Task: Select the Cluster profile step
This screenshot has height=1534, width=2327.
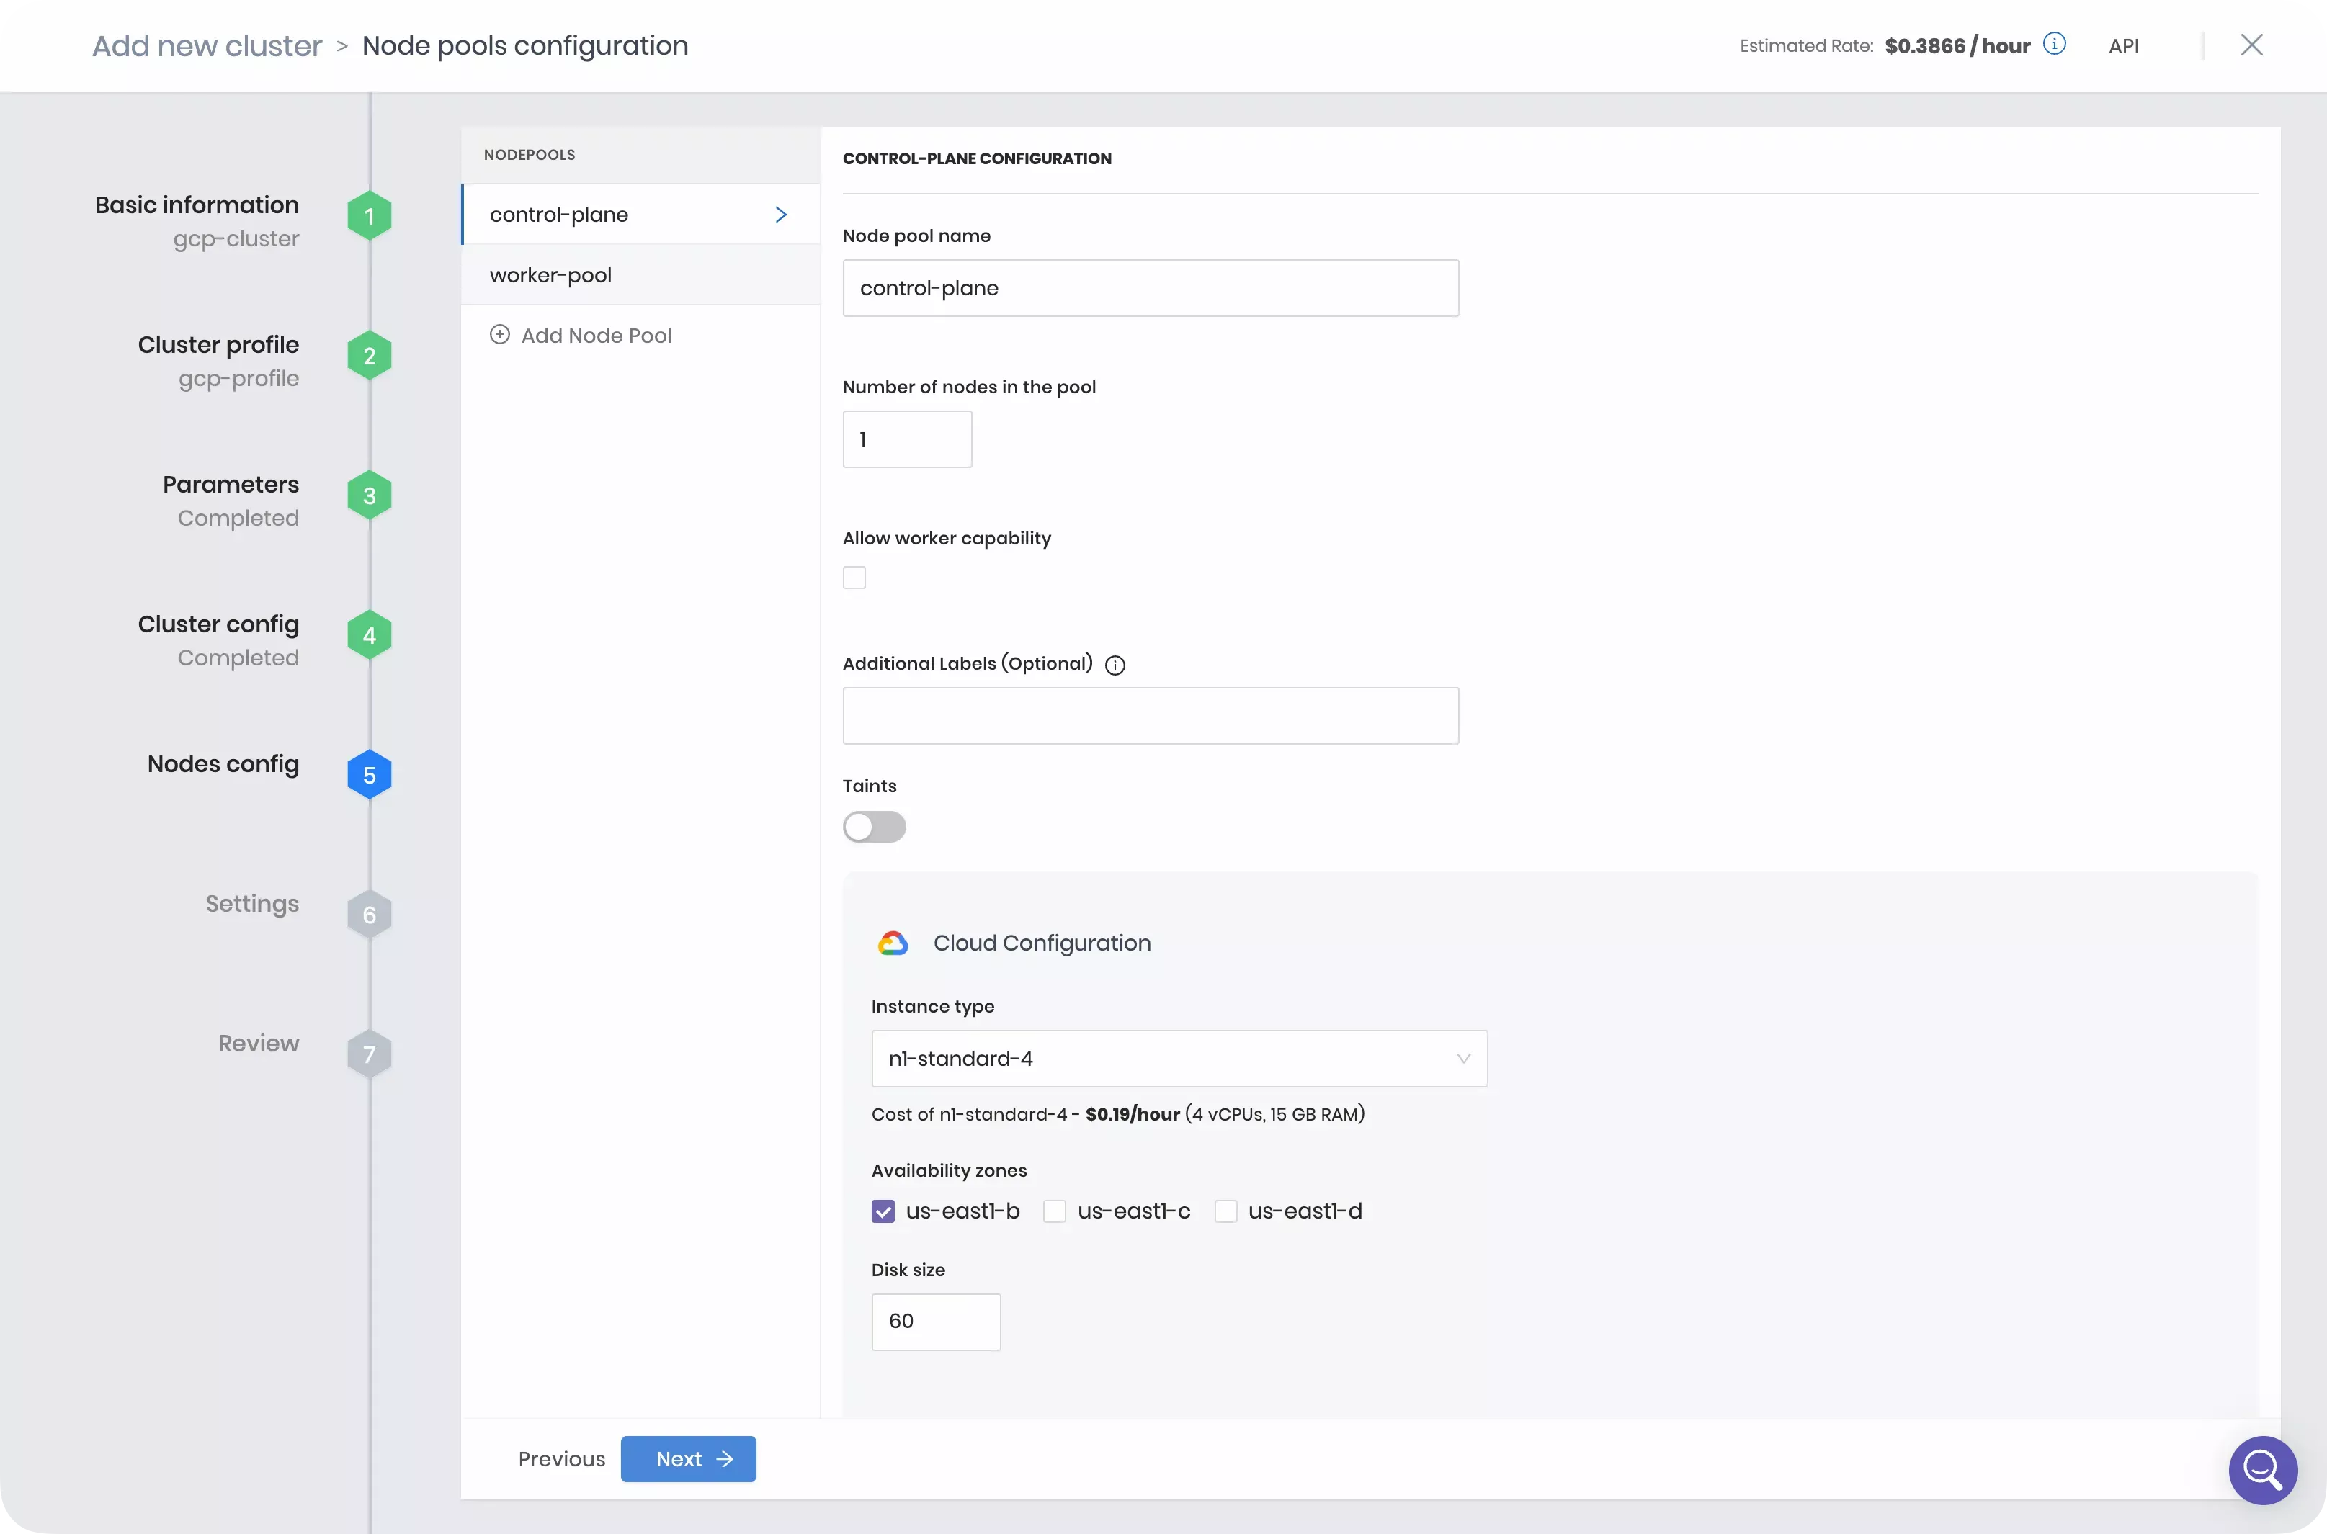Action: [218, 356]
